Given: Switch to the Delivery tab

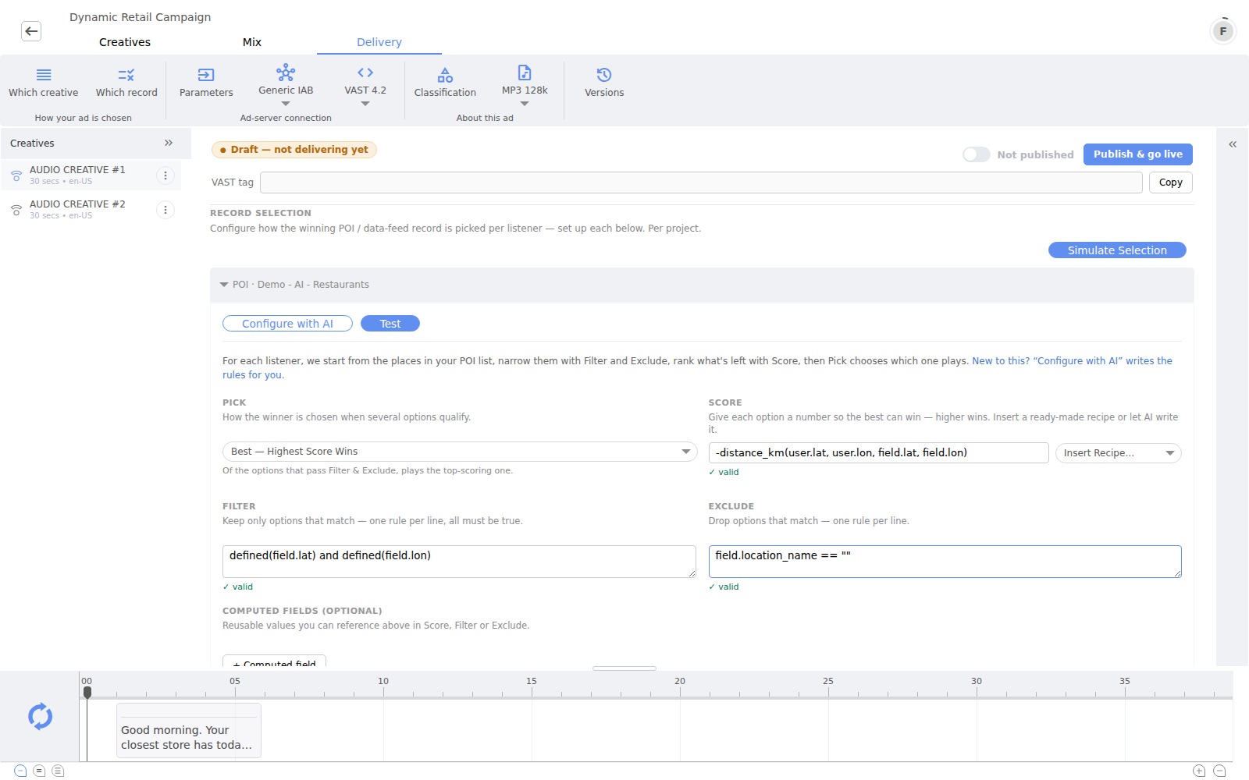Looking at the screenshot, I should (379, 42).
